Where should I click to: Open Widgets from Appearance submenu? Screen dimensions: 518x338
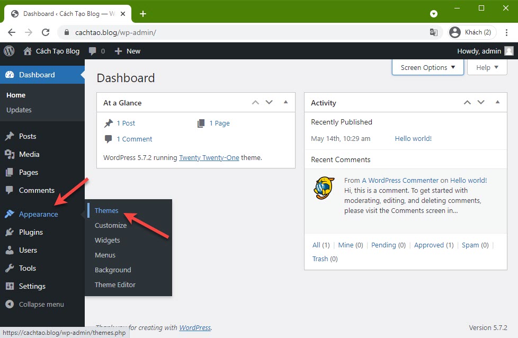pos(108,240)
